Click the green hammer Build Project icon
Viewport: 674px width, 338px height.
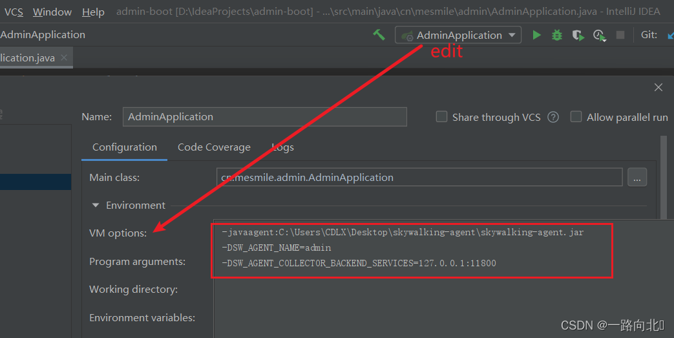pyautogui.click(x=379, y=35)
